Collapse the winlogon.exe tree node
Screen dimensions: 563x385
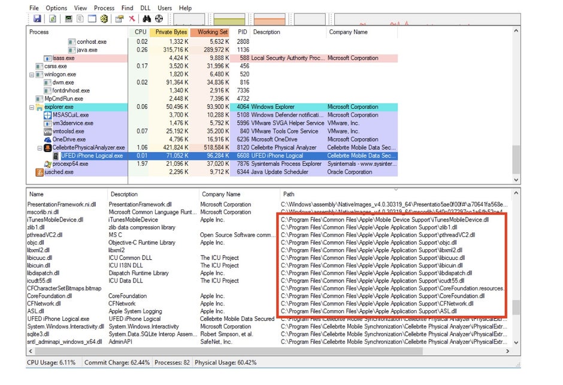click(x=32, y=74)
